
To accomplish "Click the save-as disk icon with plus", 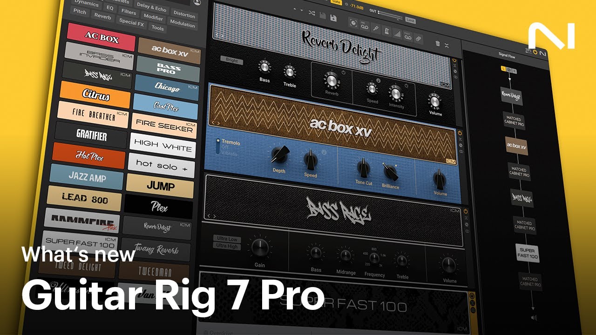I will (x=333, y=18).
